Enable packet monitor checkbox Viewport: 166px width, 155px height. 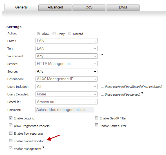coord(10,141)
